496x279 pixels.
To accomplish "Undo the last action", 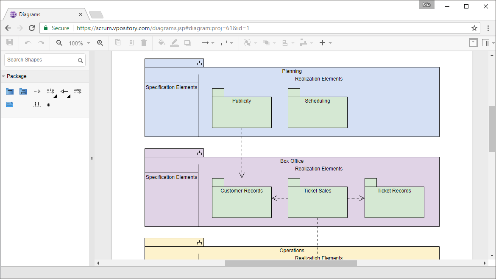I will coord(28,43).
